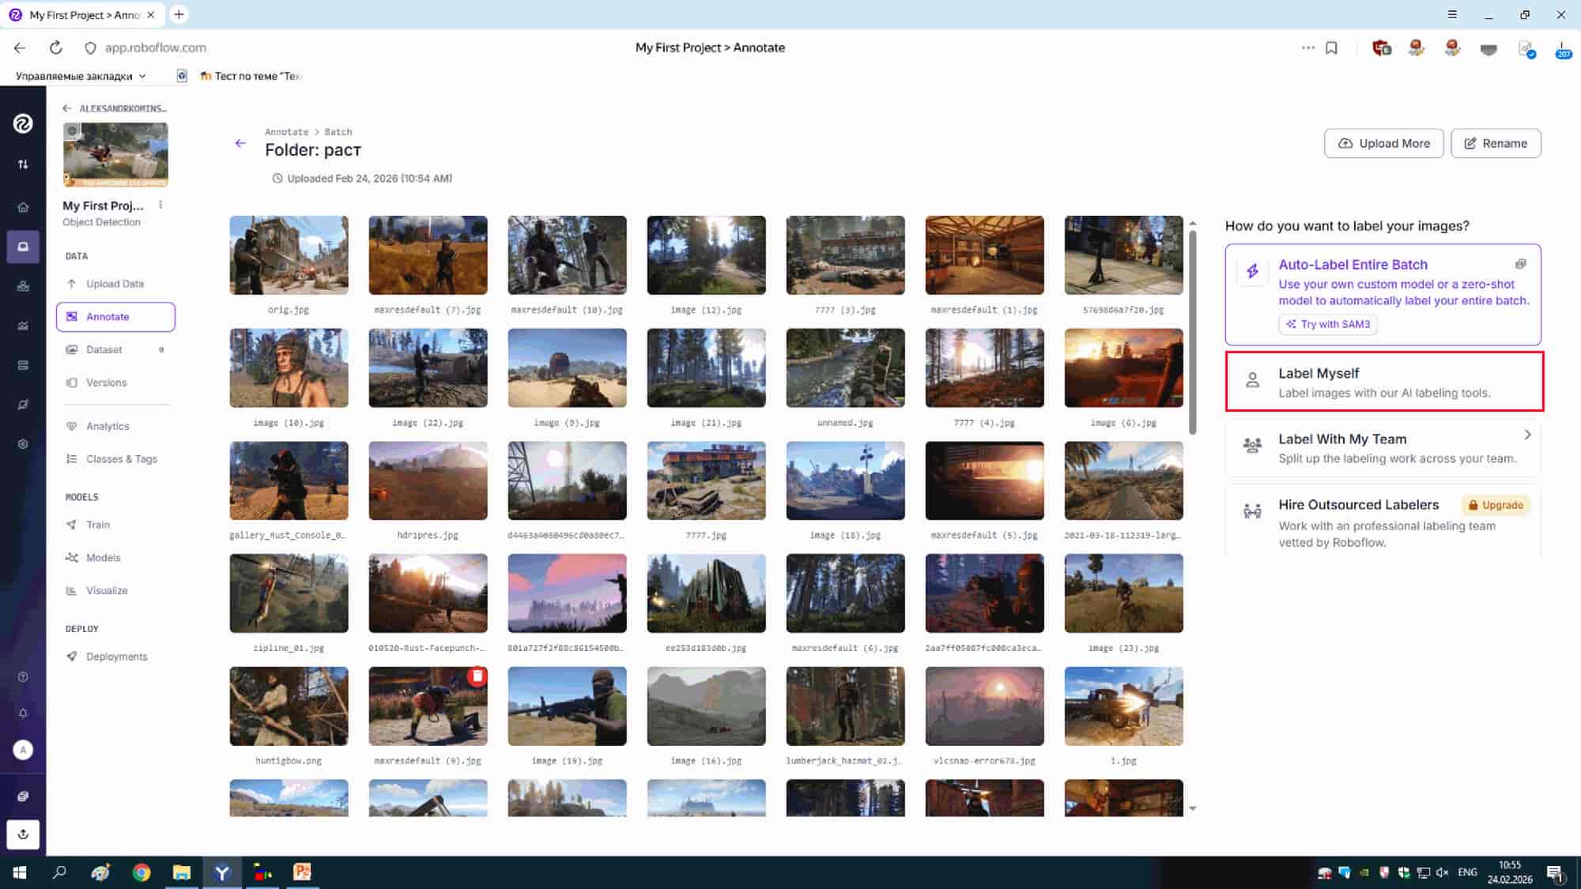
Task: Switch the ENG keyboard language in tray
Action: 1467,872
